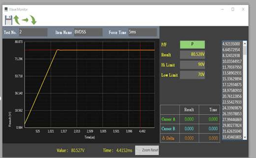This screenshot has width=256, height=158.
Task: Click the Item Name field showing BVDSS
Action: pyautogui.click(x=88, y=32)
